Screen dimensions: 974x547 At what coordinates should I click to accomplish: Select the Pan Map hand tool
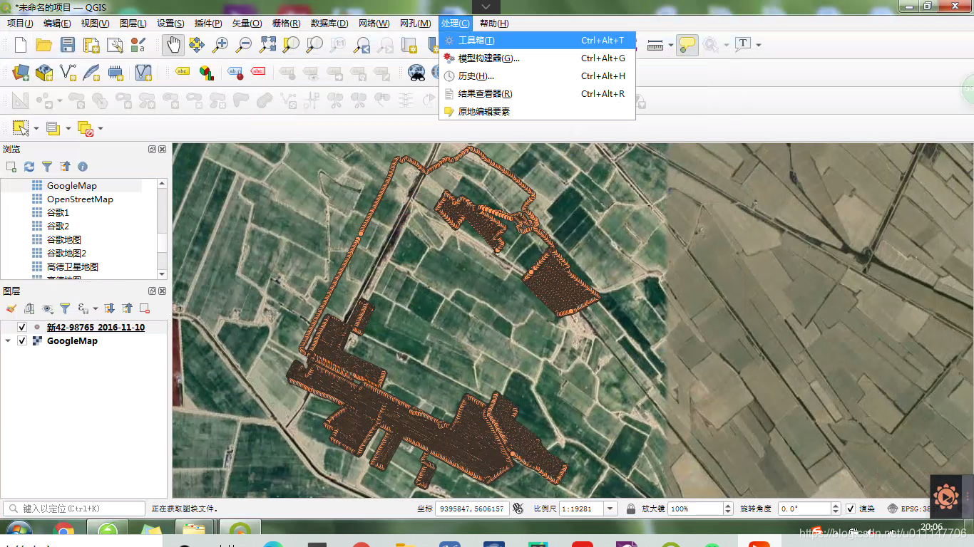[x=173, y=45]
